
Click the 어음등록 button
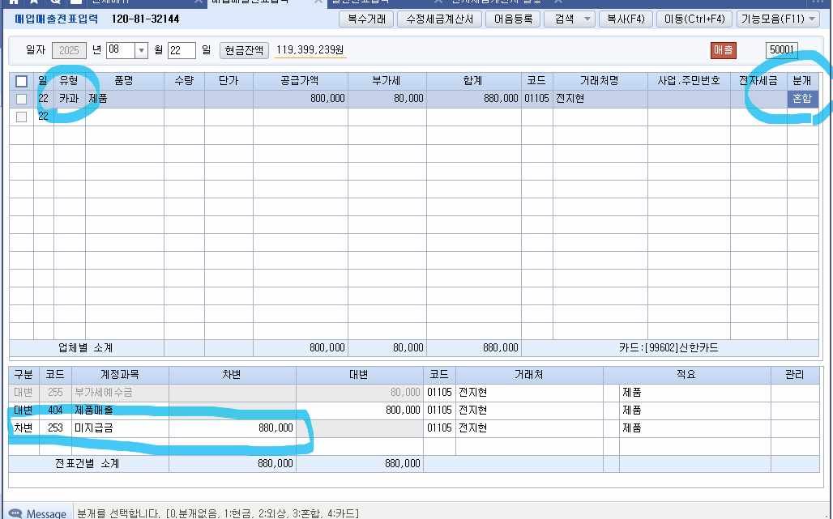pyautogui.click(x=513, y=19)
